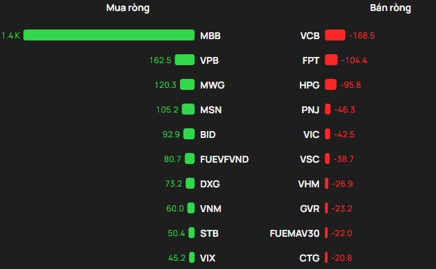Click the green MBB net-buy bar
The image size is (436, 269).
109,35
